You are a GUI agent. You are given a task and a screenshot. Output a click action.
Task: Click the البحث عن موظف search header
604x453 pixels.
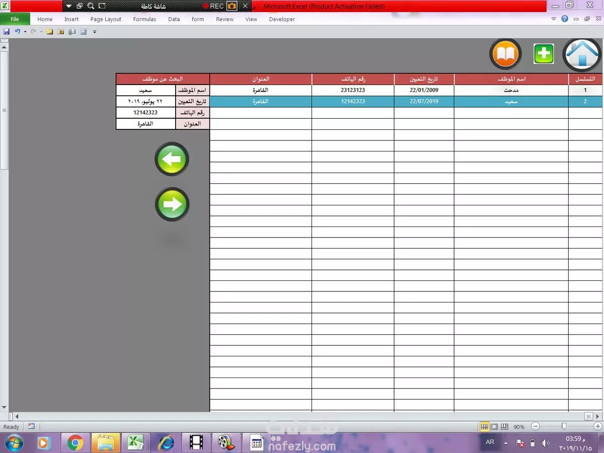click(x=163, y=79)
